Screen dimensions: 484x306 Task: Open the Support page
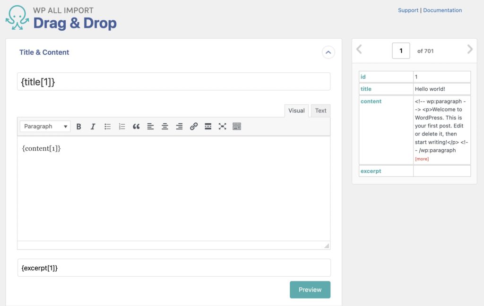pyautogui.click(x=408, y=10)
